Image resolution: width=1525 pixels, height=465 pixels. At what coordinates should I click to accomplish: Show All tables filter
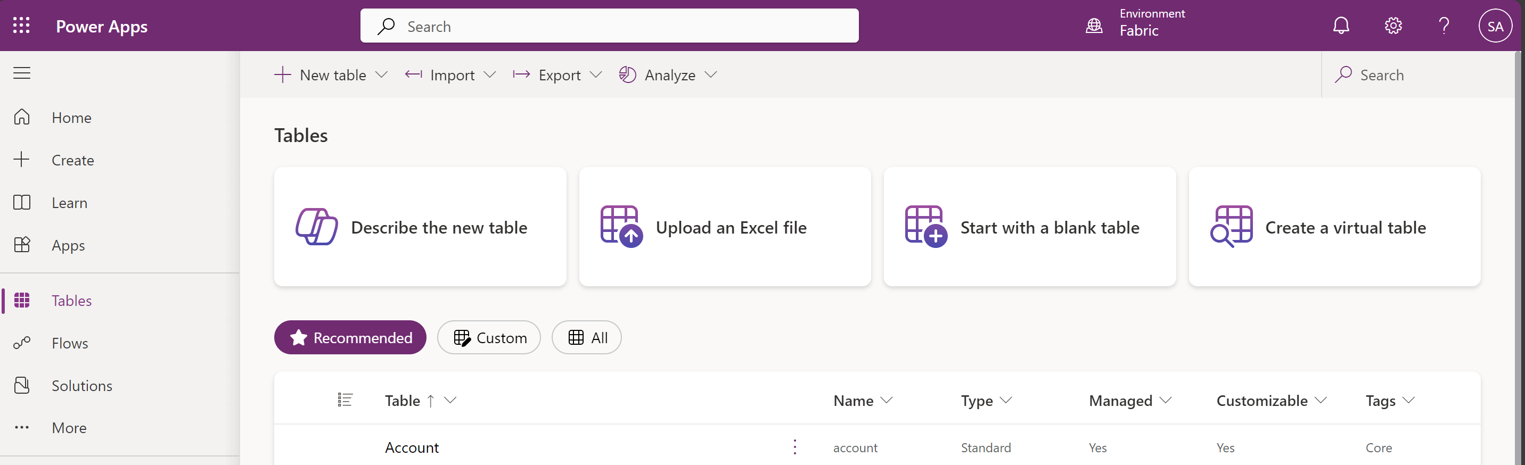587,337
